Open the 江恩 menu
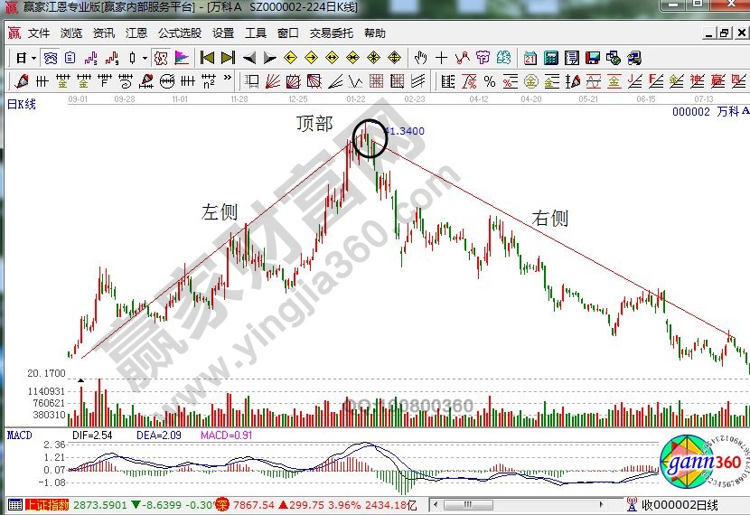The height and width of the screenshot is (515, 750). pyautogui.click(x=136, y=33)
